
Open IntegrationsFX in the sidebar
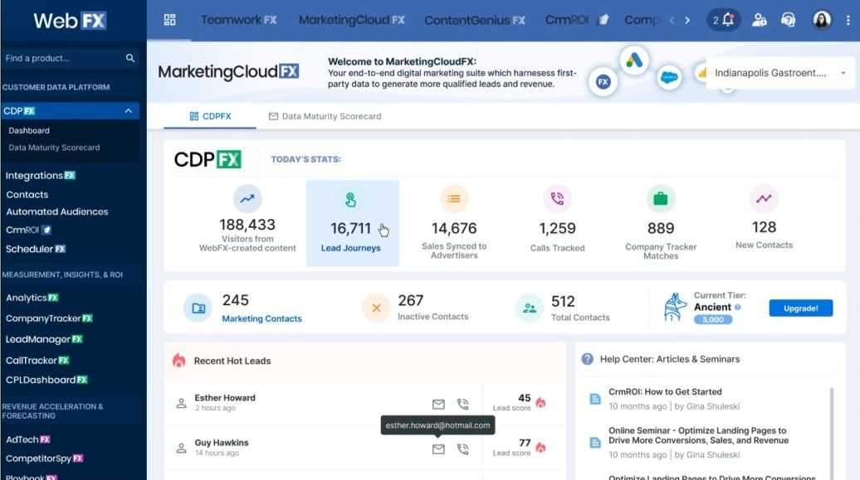[x=41, y=176]
